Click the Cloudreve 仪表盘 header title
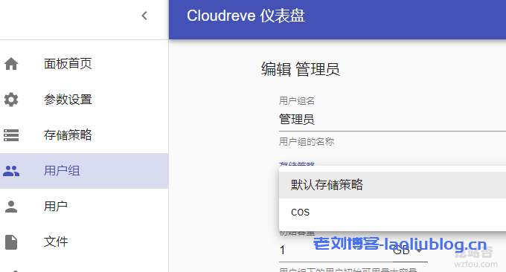The width and height of the screenshot is (506, 272). point(246,16)
